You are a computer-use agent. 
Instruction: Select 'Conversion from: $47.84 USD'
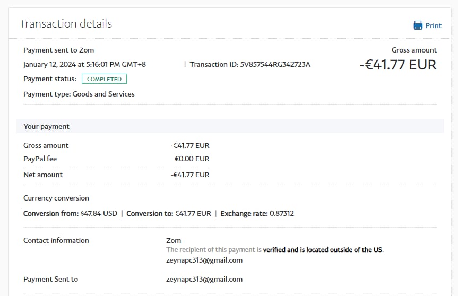pyautogui.click(x=70, y=213)
